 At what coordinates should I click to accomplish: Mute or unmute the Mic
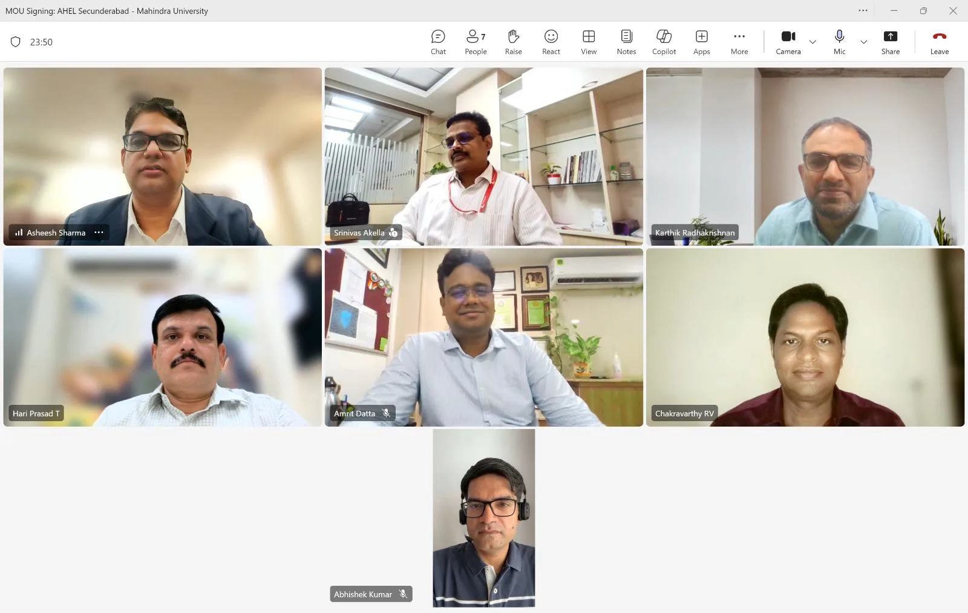839,42
